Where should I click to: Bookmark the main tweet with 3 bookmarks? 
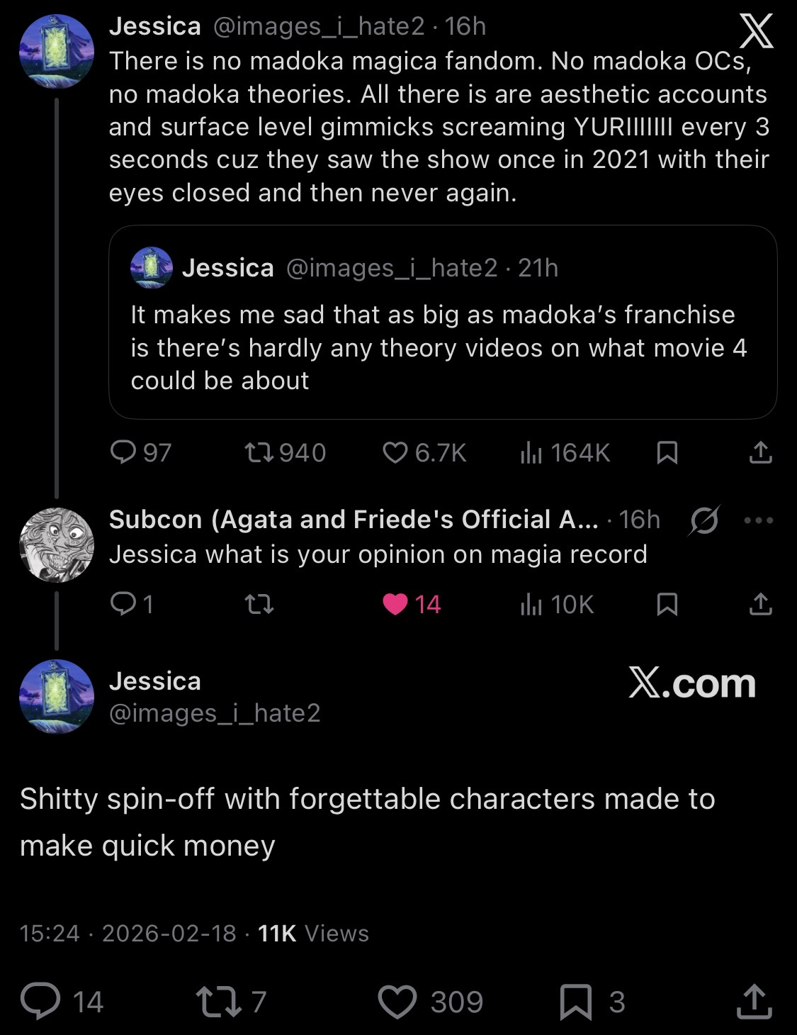click(x=575, y=1002)
